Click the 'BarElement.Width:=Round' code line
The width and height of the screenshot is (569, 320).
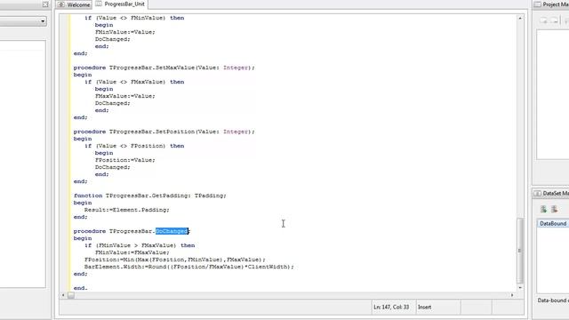tap(189, 267)
